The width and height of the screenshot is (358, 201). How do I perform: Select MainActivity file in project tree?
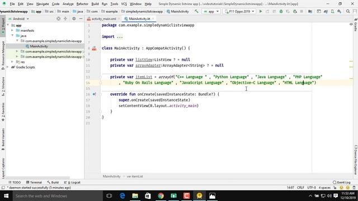(x=39, y=46)
